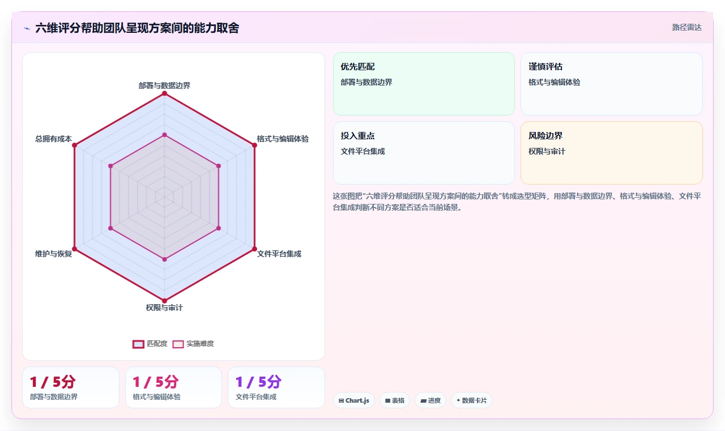Select the 优先匹配 card
Screen dimensions: 725x431
pos(424,84)
